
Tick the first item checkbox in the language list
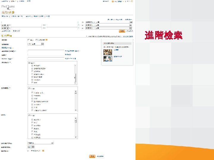pyautogui.click(x=32, y=120)
